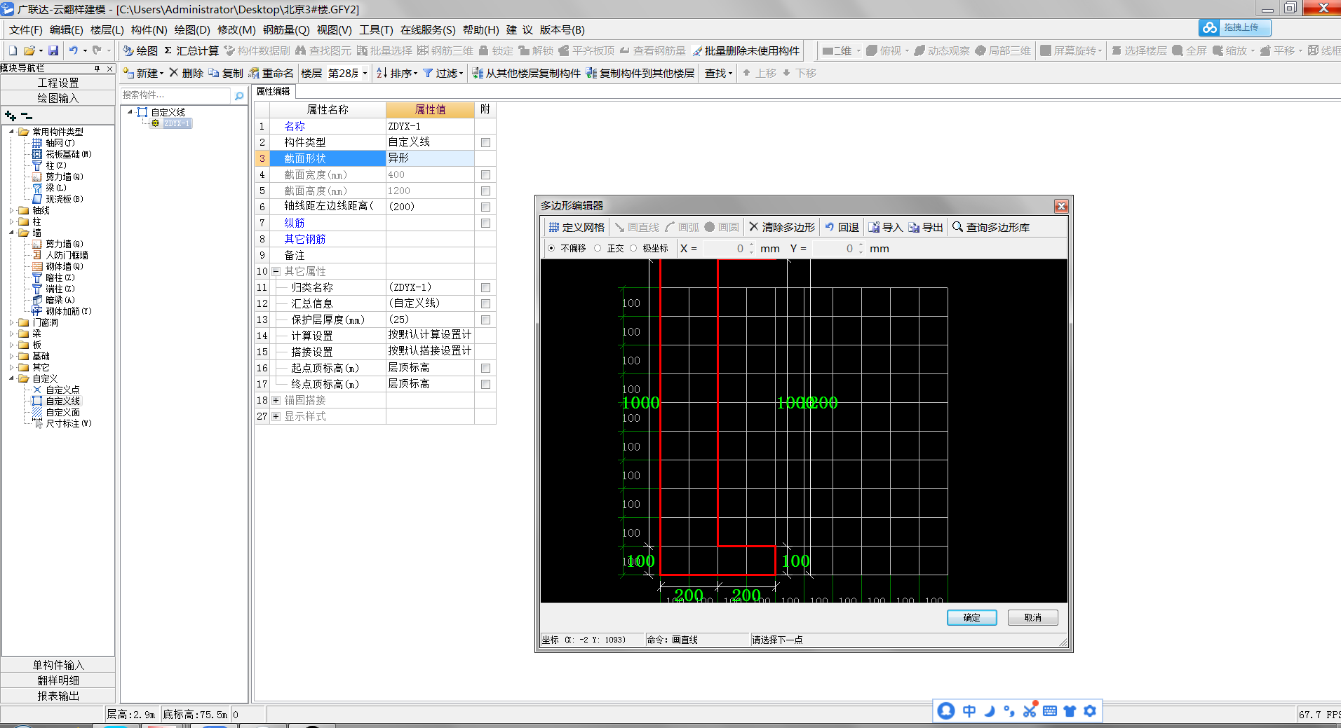Viewport: 1341px width, 728px height.
Task: Expand the 锚固搭接 property group
Action: [x=276, y=400]
